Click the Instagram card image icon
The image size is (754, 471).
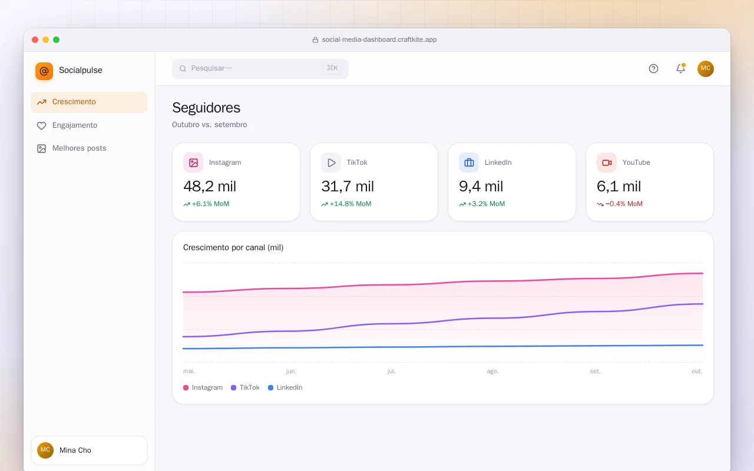(193, 162)
